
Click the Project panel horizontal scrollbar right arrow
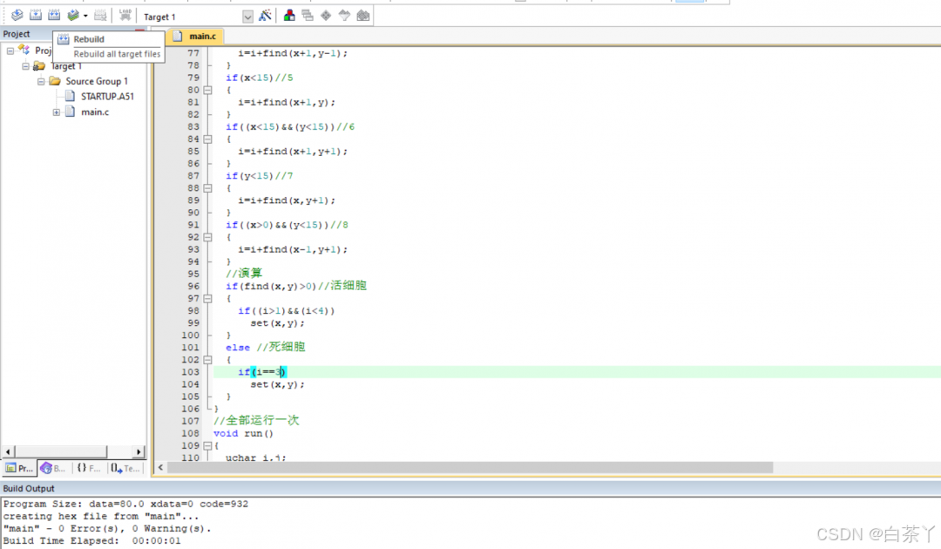pos(139,451)
